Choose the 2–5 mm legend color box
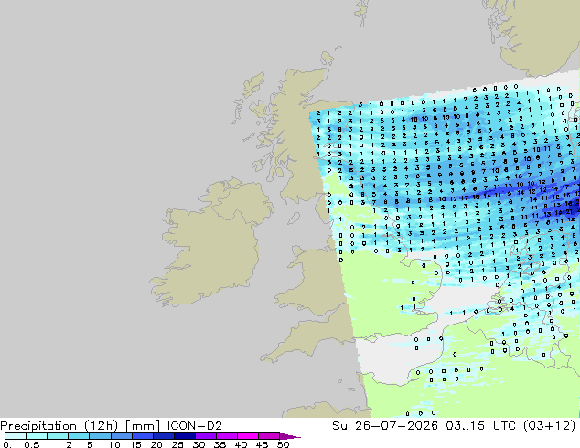Viewport: 580px width, 448px height. [x=79, y=436]
